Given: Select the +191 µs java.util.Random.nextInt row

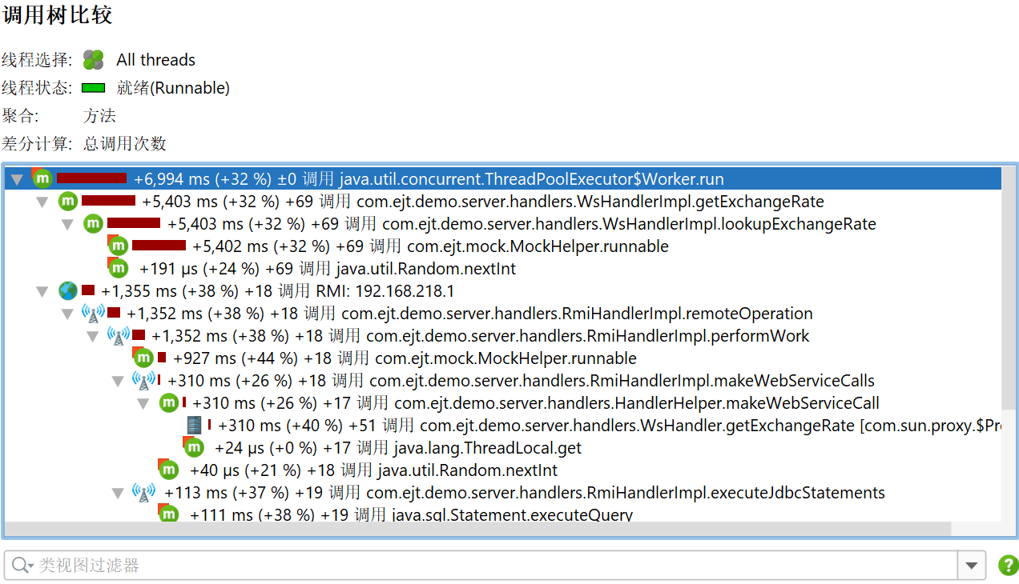Looking at the screenshot, I should (x=328, y=268).
